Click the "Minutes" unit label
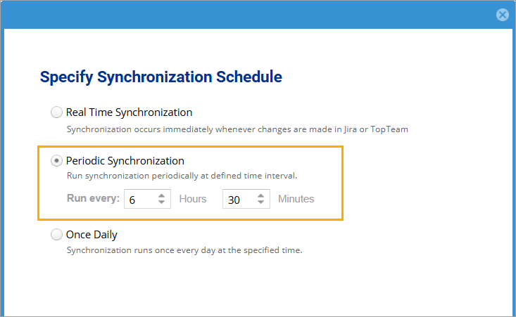Image resolution: width=516 pixels, height=317 pixels. point(296,199)
